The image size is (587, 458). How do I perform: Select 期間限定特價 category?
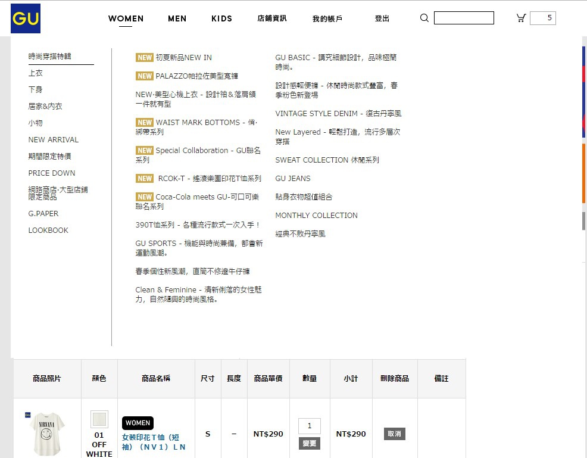(x=50, y=156)
